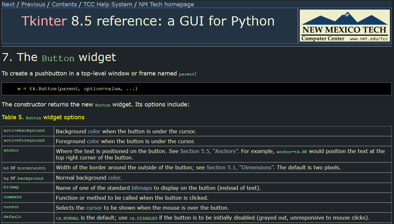Select the 'default' option cell
Image resolution: width=394 pixels, height=224 pixels.
28,218
